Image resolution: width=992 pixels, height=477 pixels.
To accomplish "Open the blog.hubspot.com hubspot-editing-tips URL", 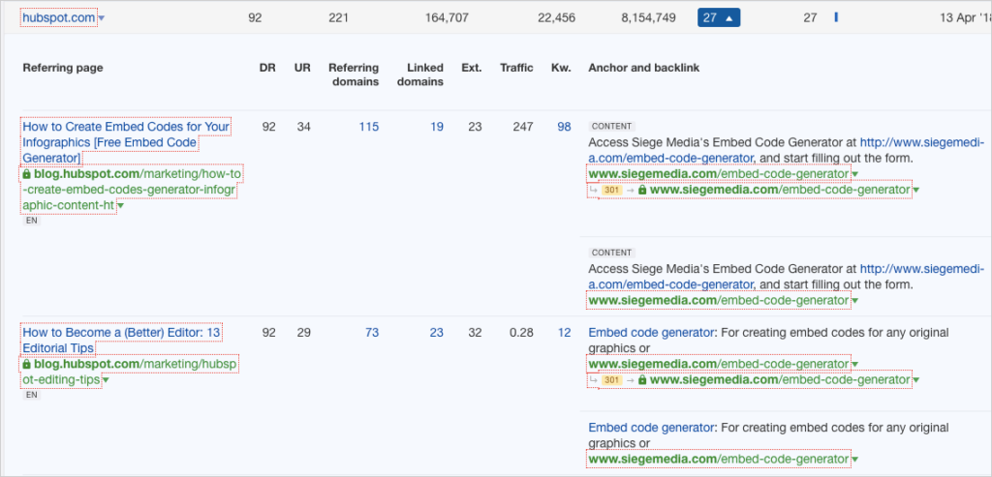I will [132, 373].
